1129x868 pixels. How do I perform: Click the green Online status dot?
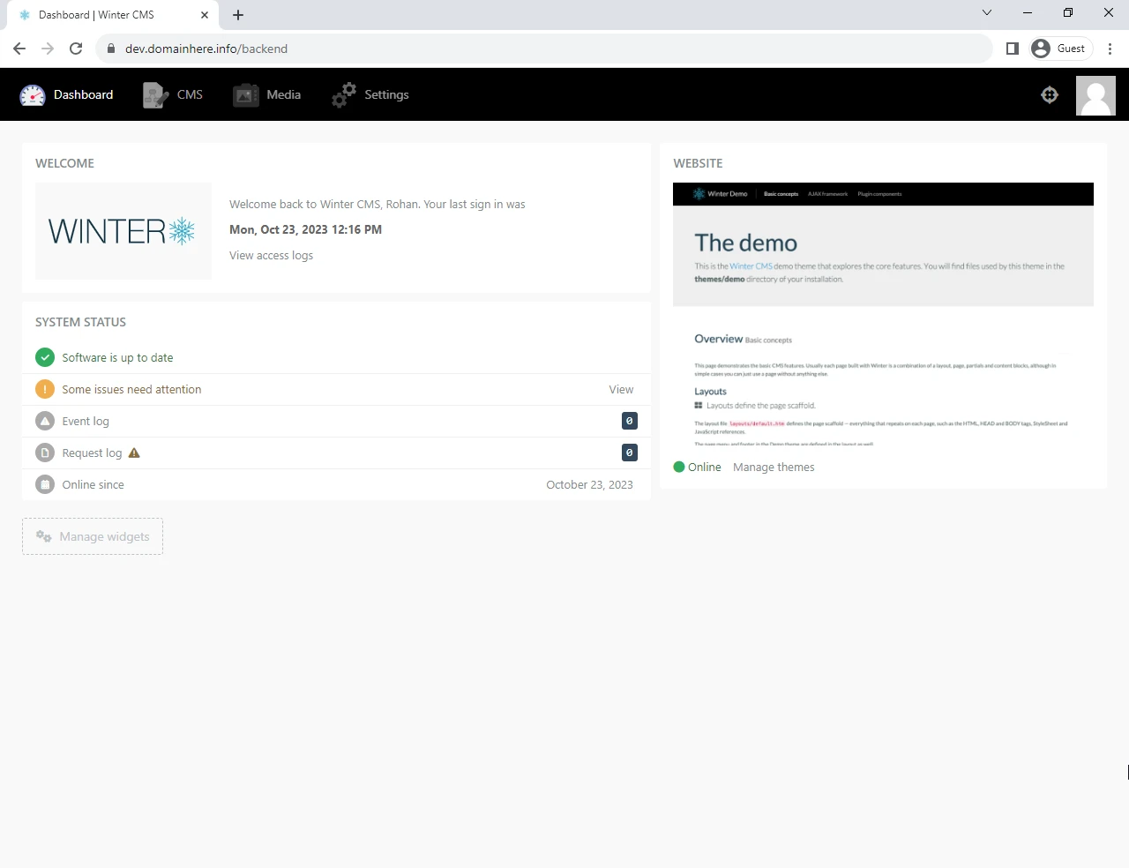pyautogui.click(x=679, y=467)
